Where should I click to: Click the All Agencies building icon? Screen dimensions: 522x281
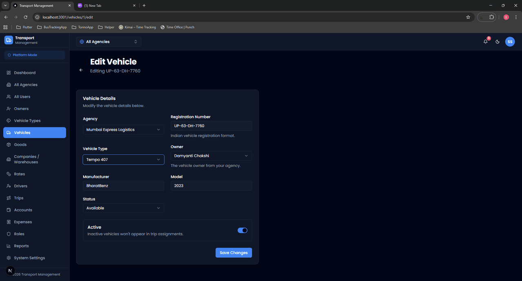pos(9,85)
